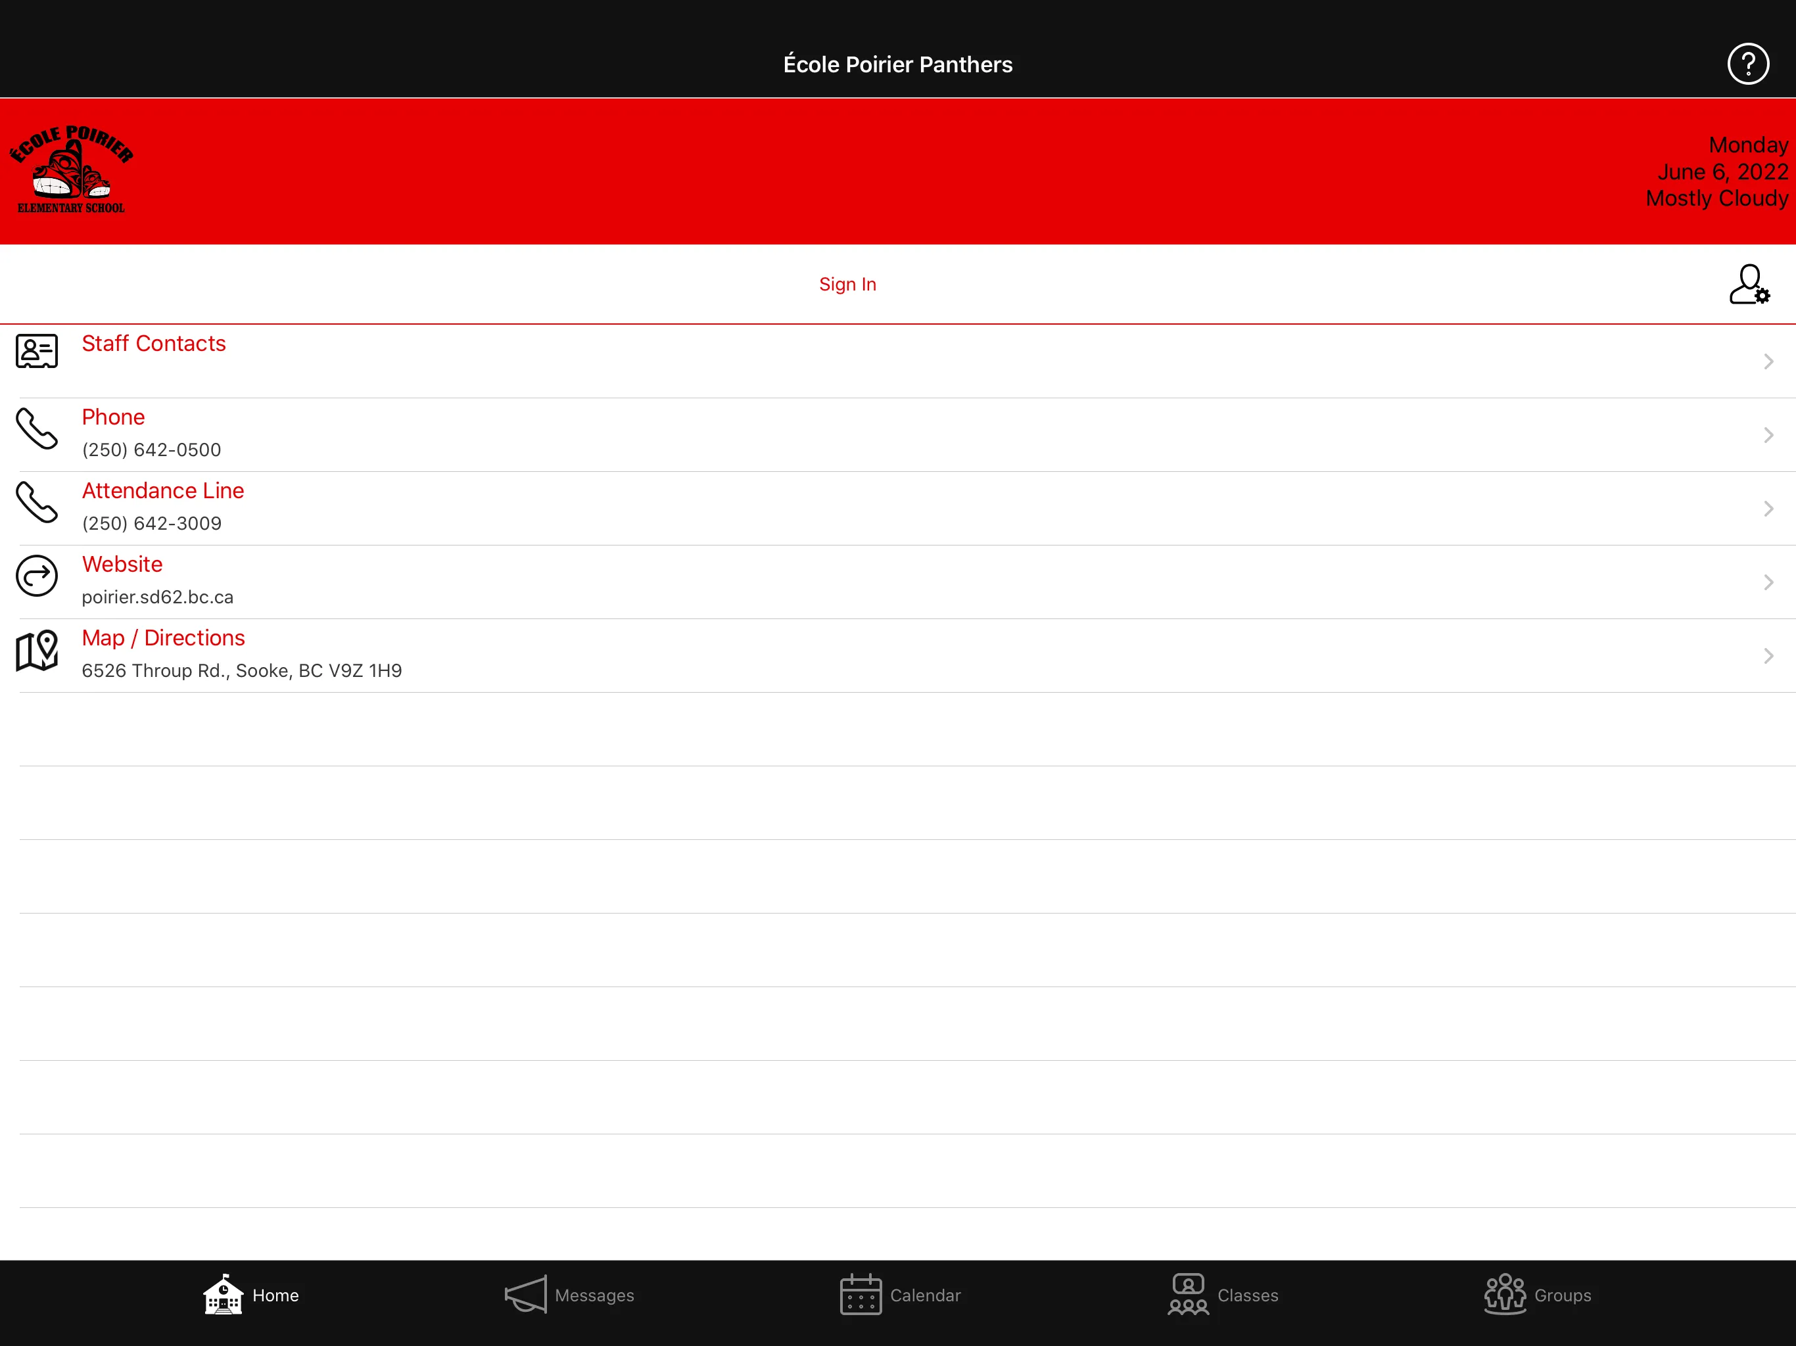Call the Attendance Line number
The width and height of the screenshot is (1796, 1346).
click(x=898, y=507)
